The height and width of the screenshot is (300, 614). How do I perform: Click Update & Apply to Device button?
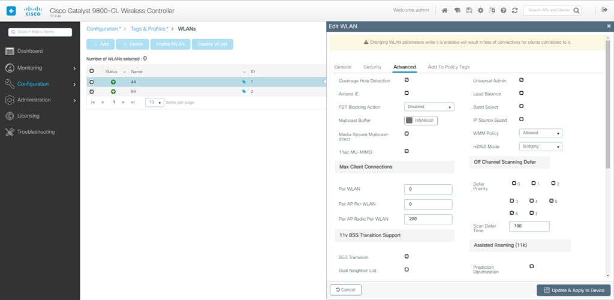[x=574, y=290]
